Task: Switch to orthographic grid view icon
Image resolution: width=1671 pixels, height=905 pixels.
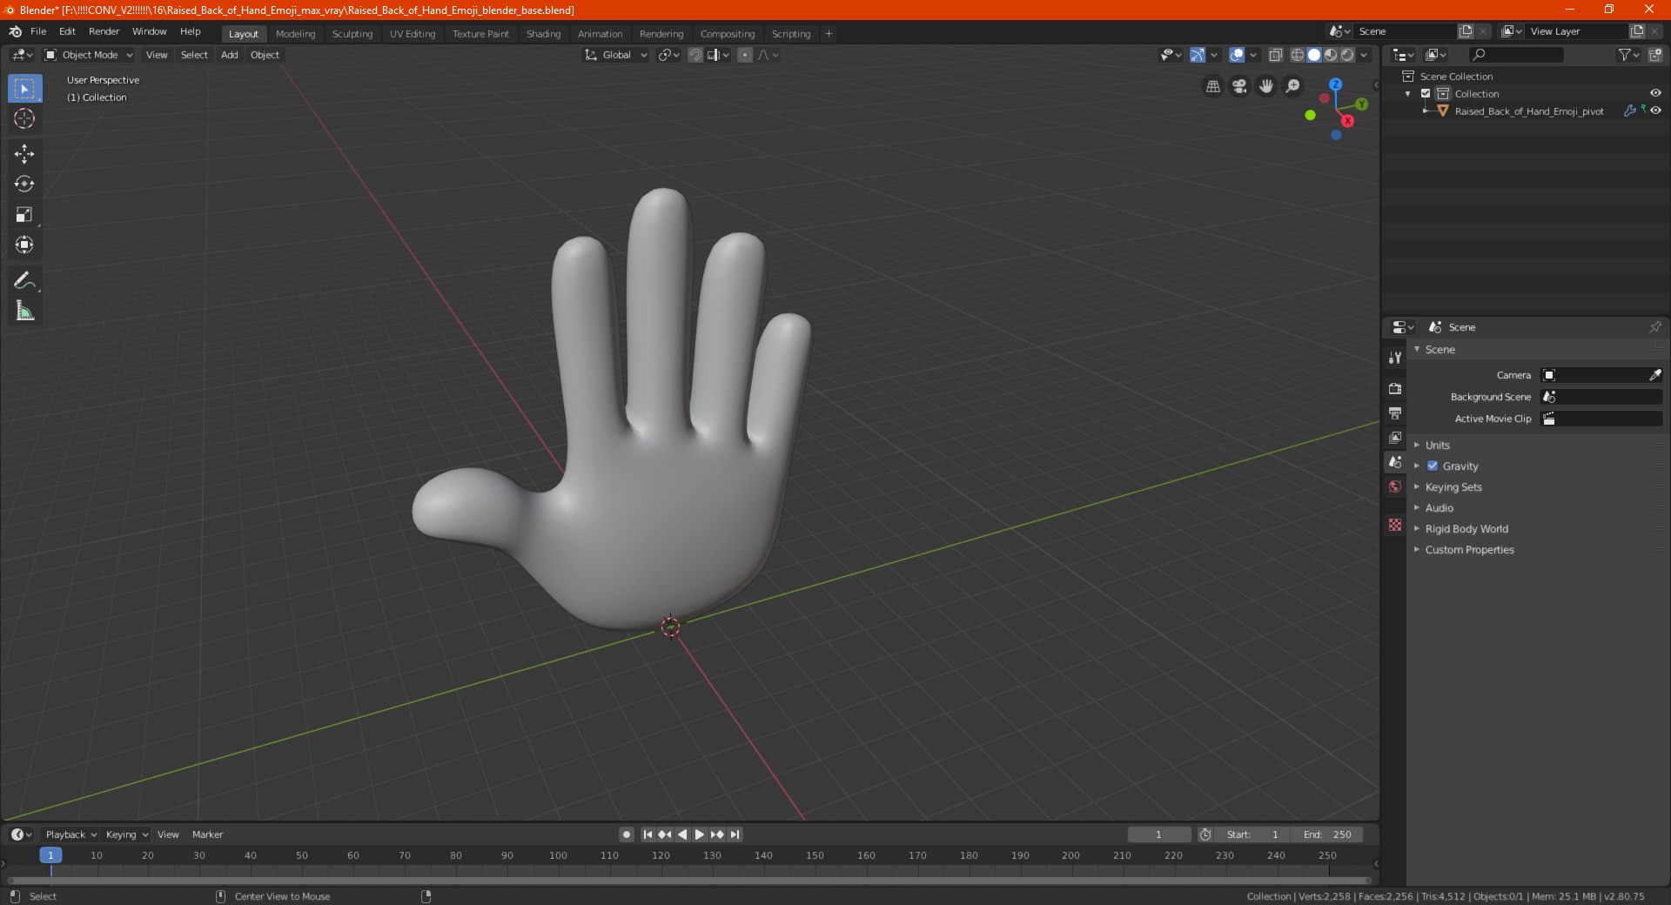Action: (1212, 86)
